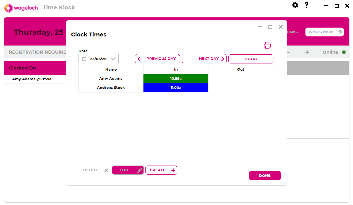
Task: Click the Clocked On header
Action: tap(35, 68)
